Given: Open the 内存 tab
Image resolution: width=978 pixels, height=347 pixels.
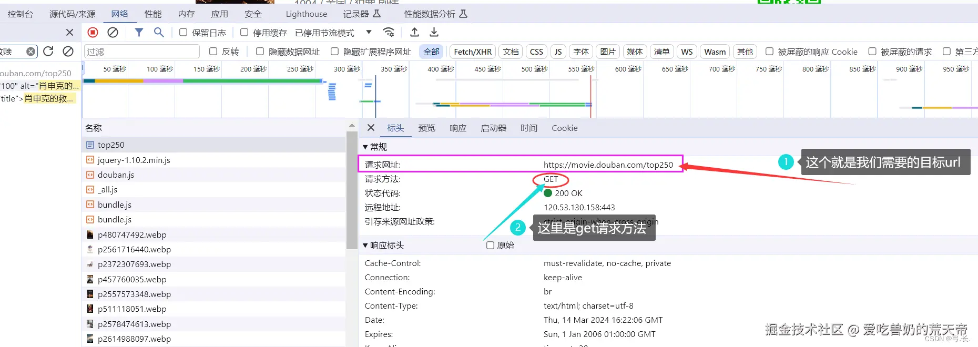Looking at the screenshot, I should coord(186,14).
